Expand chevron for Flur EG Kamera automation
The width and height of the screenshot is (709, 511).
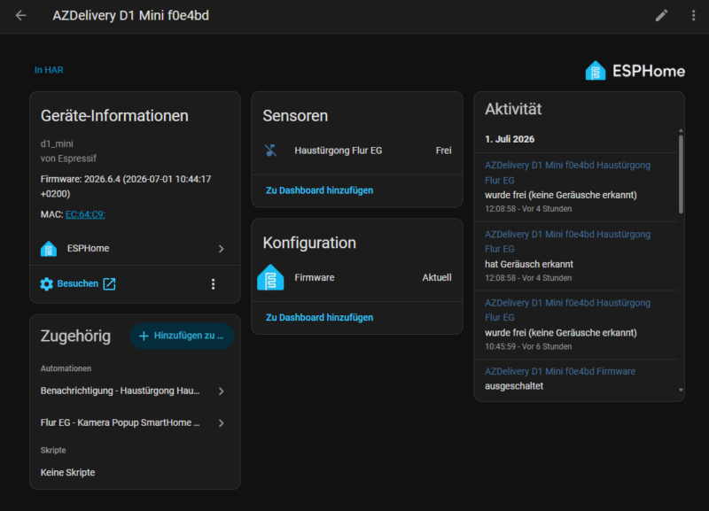[221, 423]
